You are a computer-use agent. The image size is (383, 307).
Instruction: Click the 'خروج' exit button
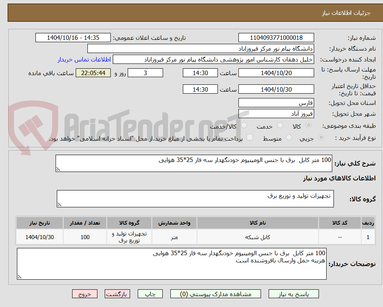[x=85, y=294]
